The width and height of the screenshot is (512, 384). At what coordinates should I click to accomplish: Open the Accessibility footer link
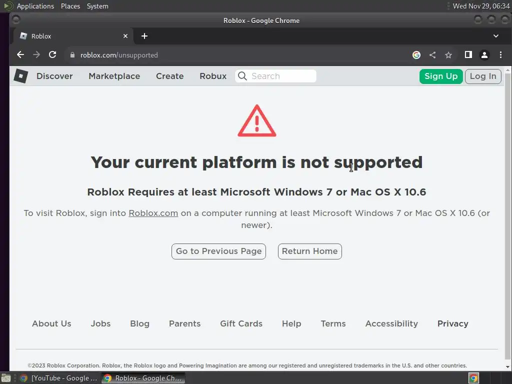coord(391,323)
